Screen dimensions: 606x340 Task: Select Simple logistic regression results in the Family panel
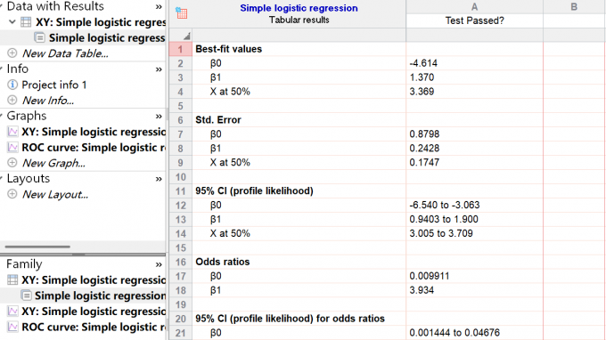(100, 295)
